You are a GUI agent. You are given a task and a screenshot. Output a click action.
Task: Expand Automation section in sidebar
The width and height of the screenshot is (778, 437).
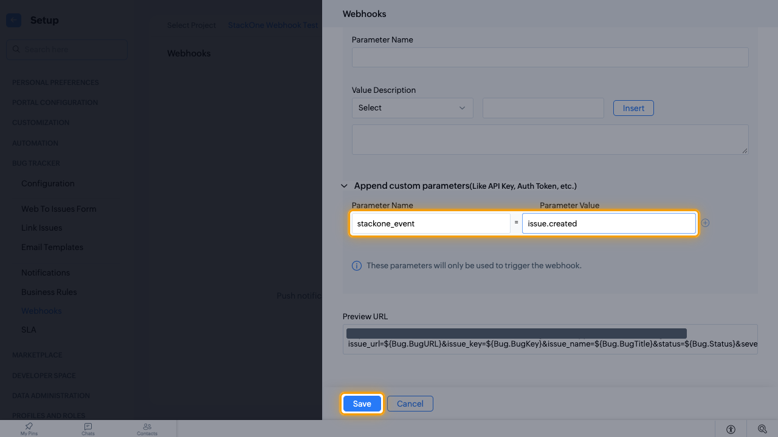tap(35, 143)
